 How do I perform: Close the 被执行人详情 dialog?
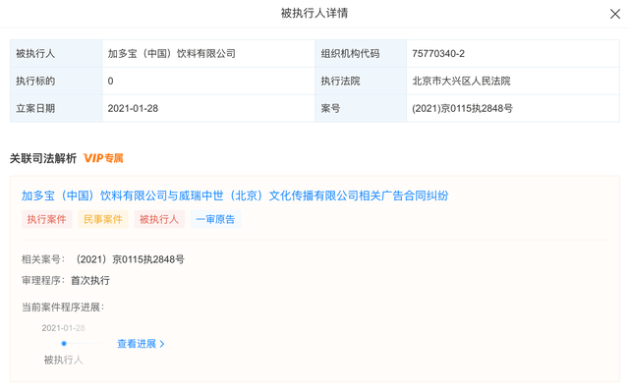pyautogui.click(x=614, y=14)
